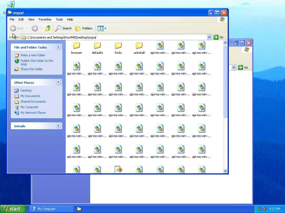Go to Desktop in Other Places

point(26,90)
